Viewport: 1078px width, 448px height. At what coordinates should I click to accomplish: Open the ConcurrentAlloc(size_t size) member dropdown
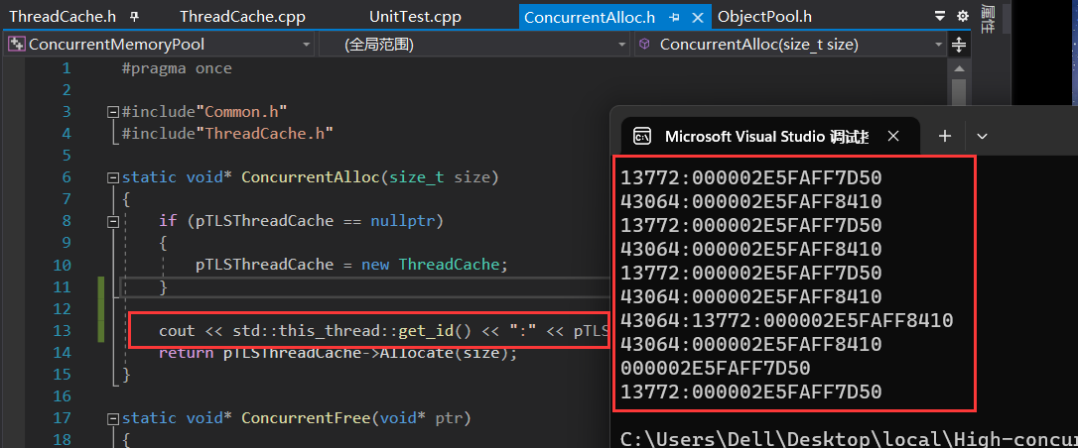point(790,45)
